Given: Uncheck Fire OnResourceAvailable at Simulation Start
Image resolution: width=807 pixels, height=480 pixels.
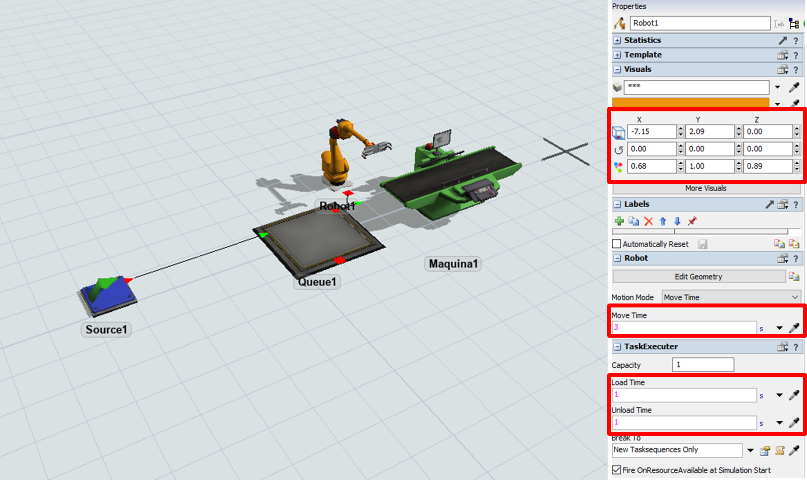Looking at the screenshot, I should tap(617, 470).
